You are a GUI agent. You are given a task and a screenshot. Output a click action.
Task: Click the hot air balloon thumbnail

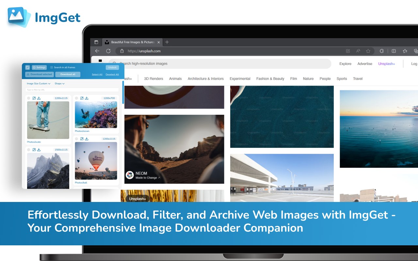[x=96, y=161]
